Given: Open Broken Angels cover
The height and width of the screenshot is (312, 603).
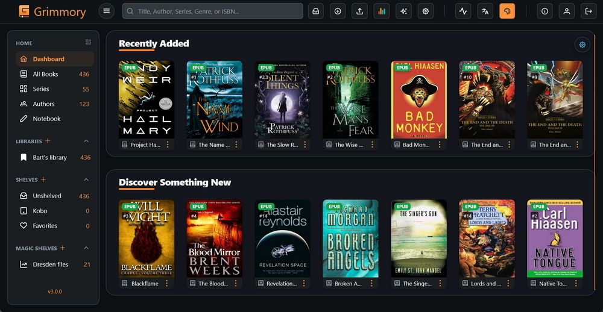Looking at the screenshot, I should pos(351,239).
